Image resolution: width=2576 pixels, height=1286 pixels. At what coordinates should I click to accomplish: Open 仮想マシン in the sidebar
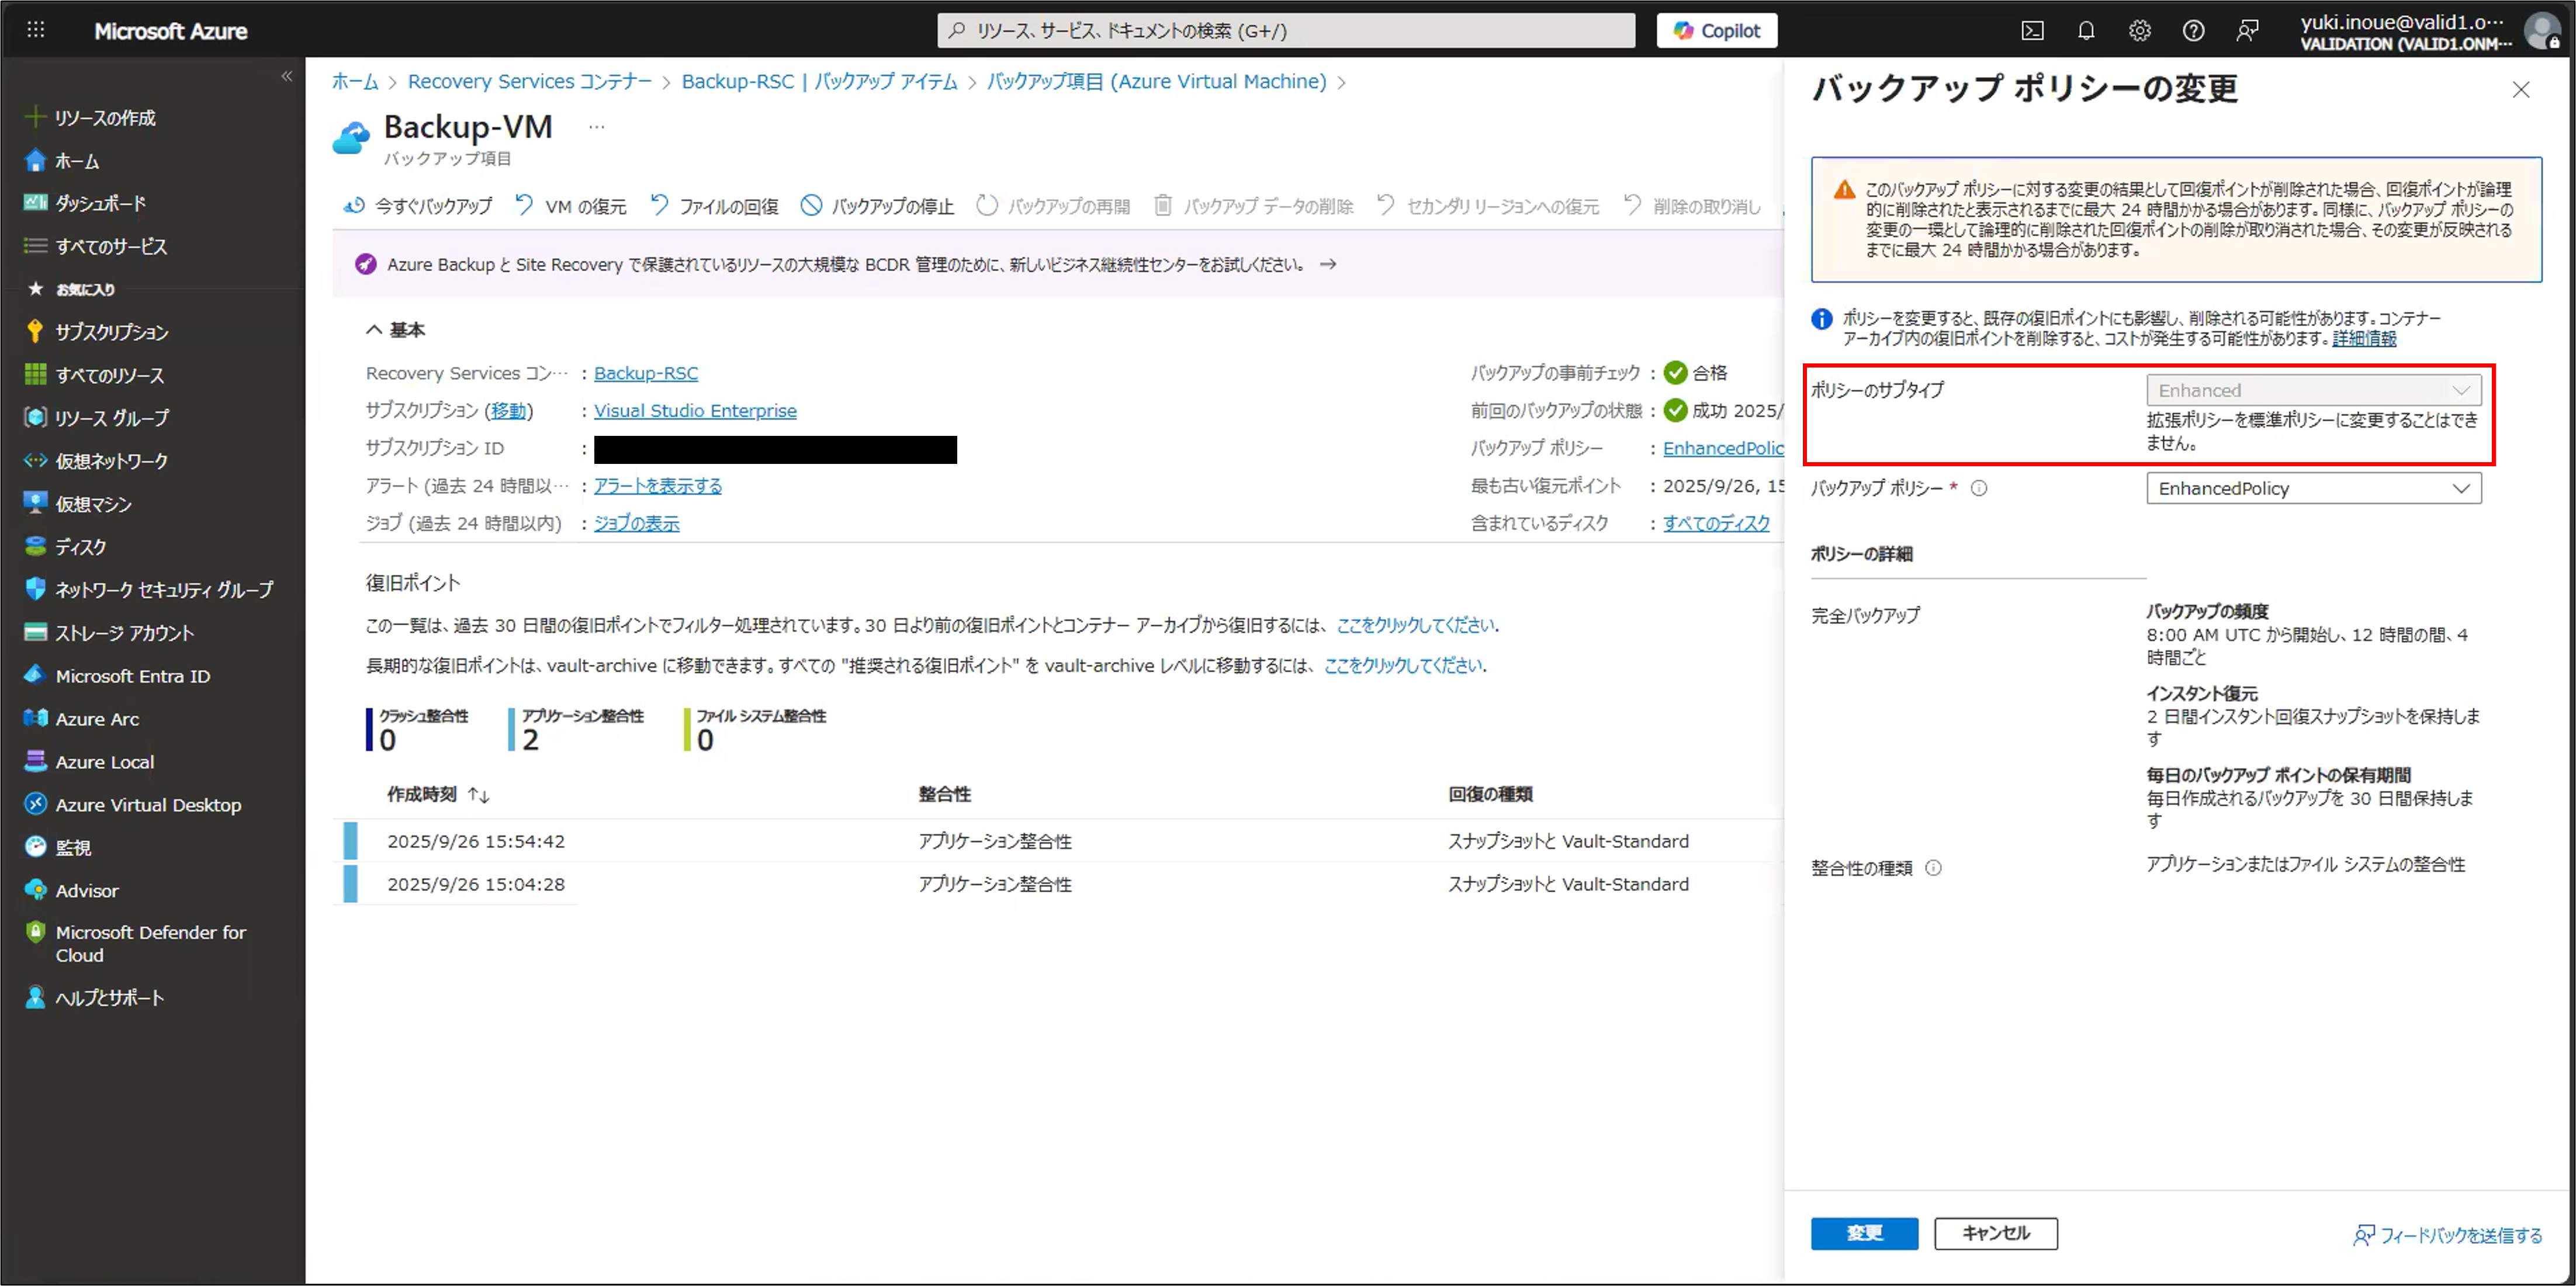(x=93, y=504)
